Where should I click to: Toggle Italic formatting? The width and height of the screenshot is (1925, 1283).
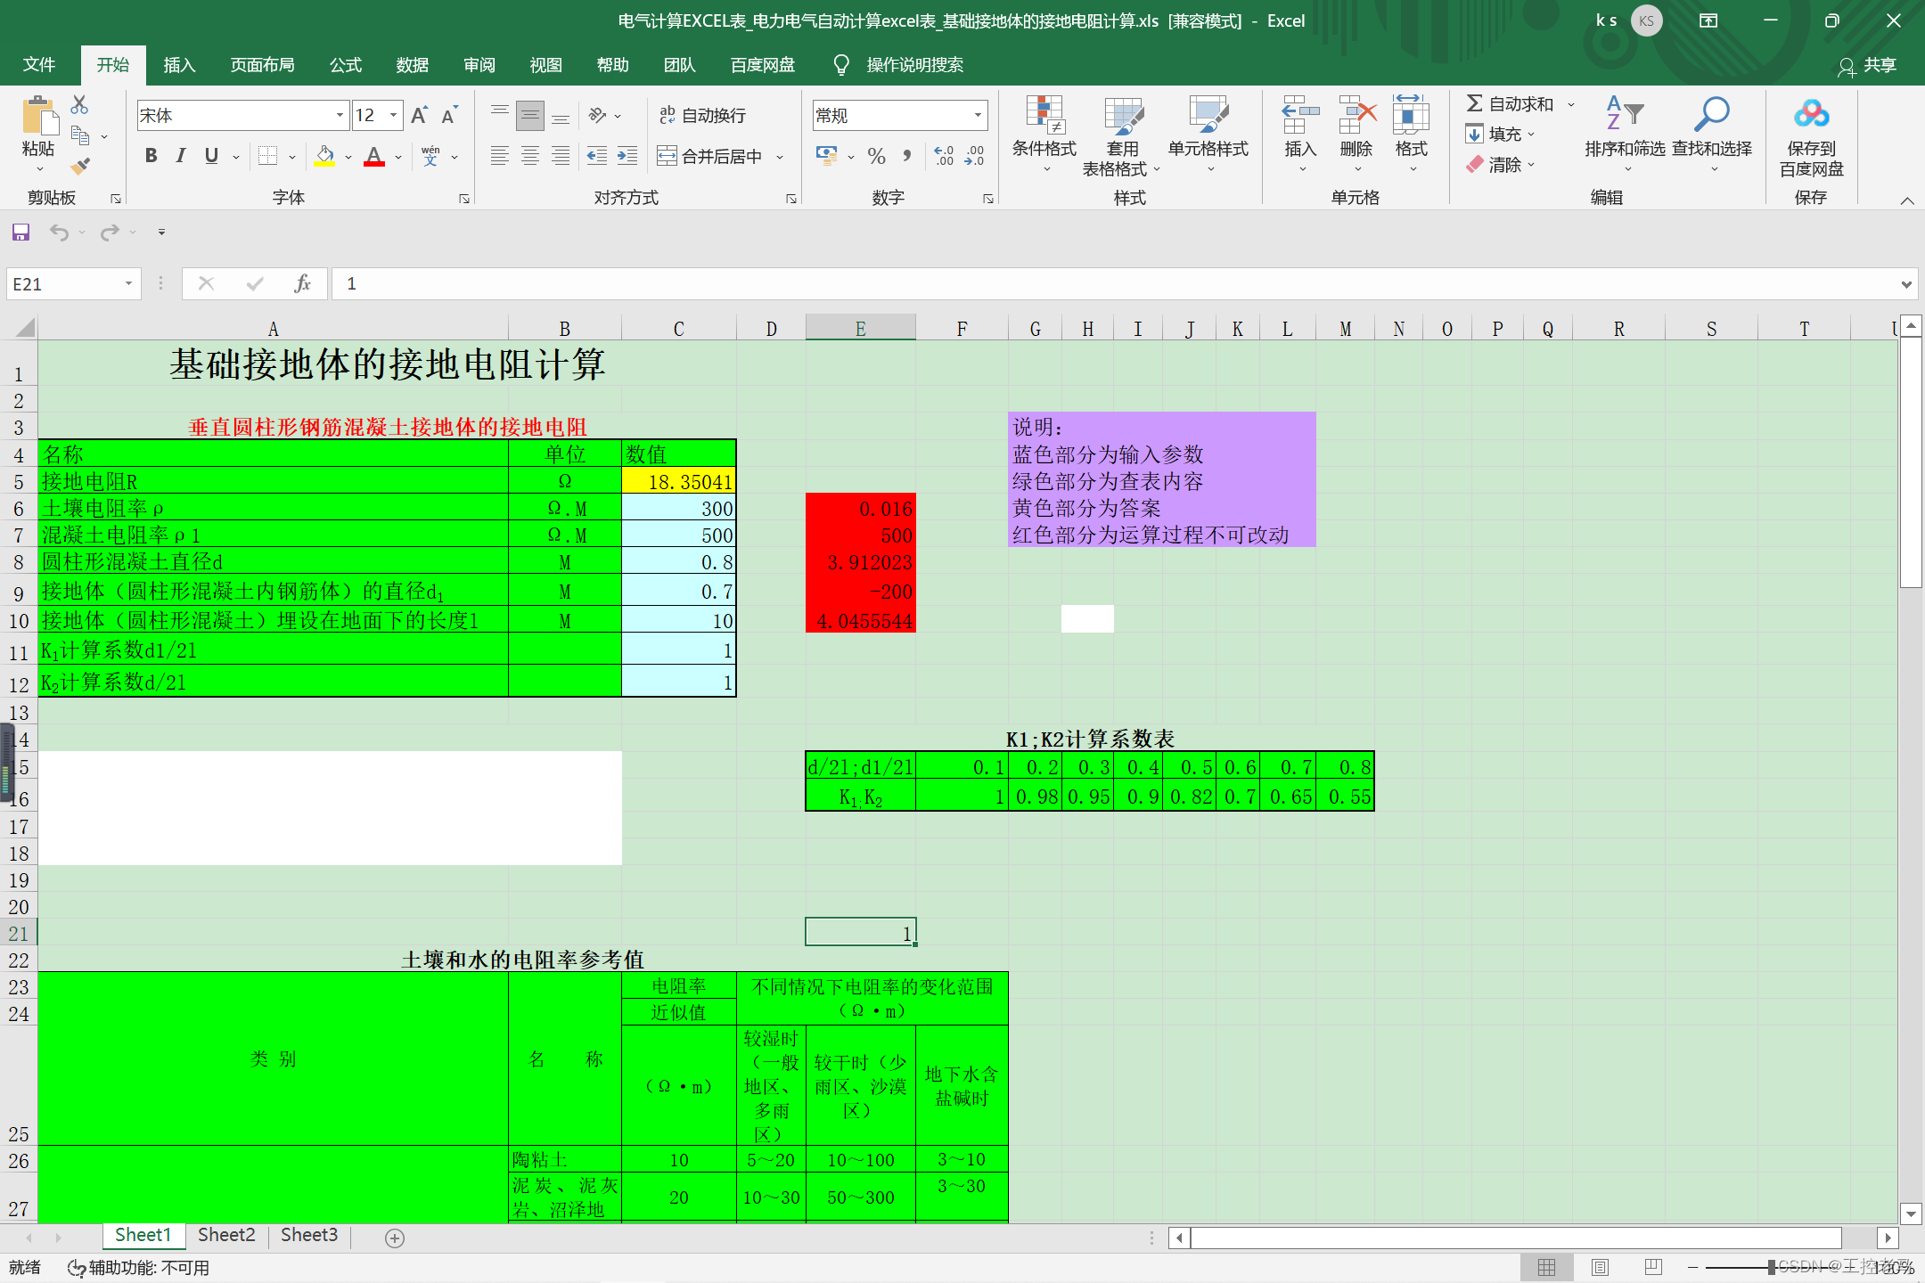[x=181, y=156]
